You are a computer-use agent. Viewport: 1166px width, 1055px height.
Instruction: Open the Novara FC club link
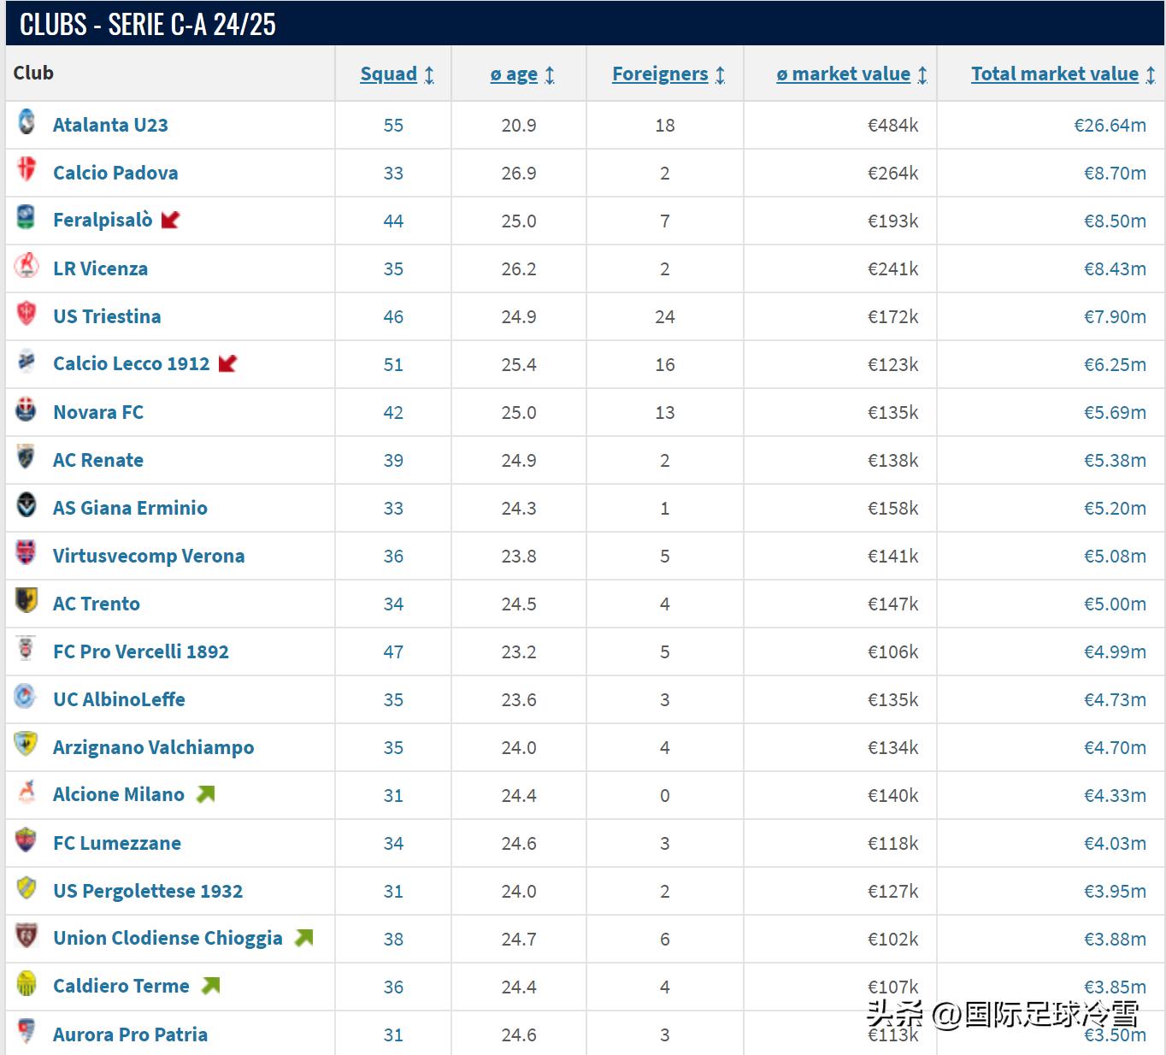[x=98, y=412]
